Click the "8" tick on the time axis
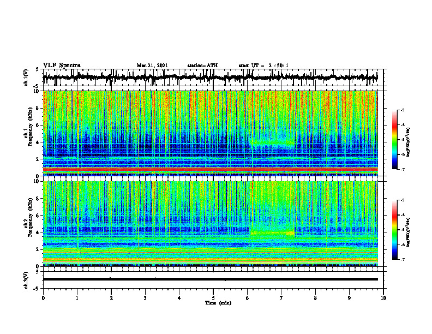The height and width of the screenshot is (334, 432). (x=315, y=298)
